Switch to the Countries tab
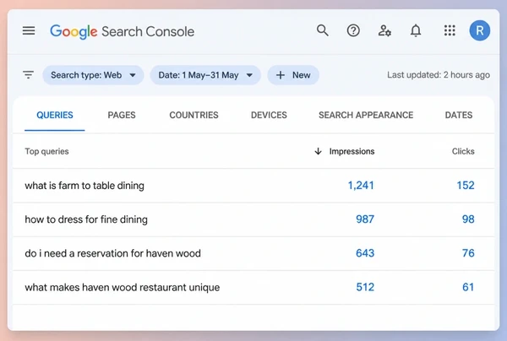This screenshot has height=341, width=507. [x=194, y=115]
